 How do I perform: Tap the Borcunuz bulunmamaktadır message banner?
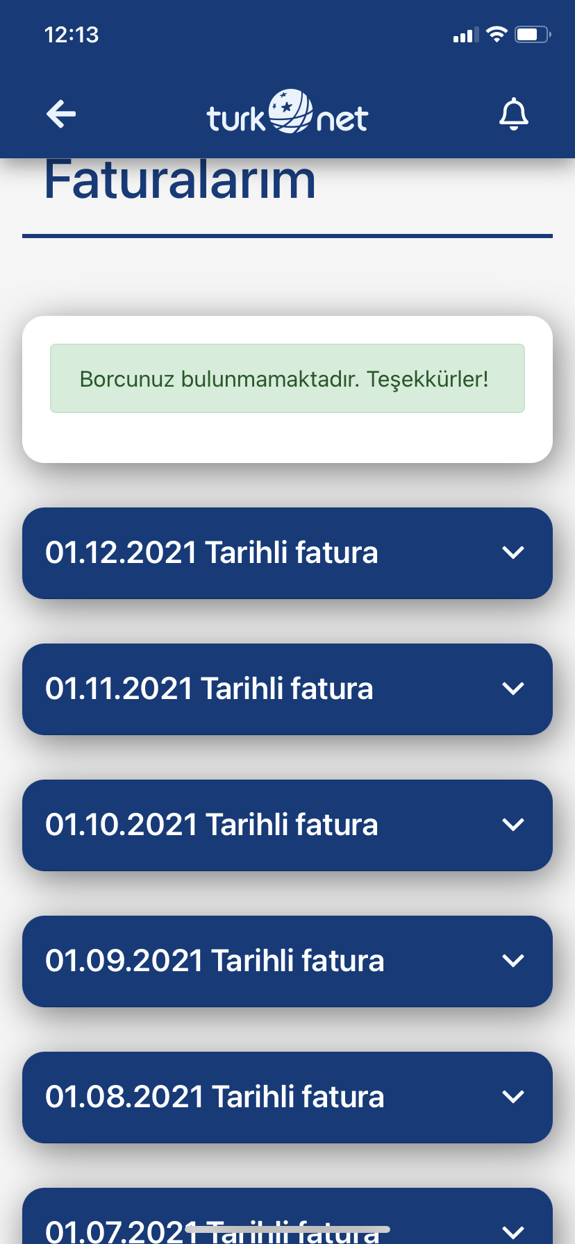coord(287,378)
